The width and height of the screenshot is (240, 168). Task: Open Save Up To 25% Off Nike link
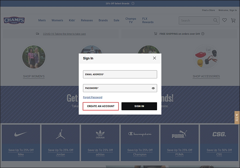21,152
